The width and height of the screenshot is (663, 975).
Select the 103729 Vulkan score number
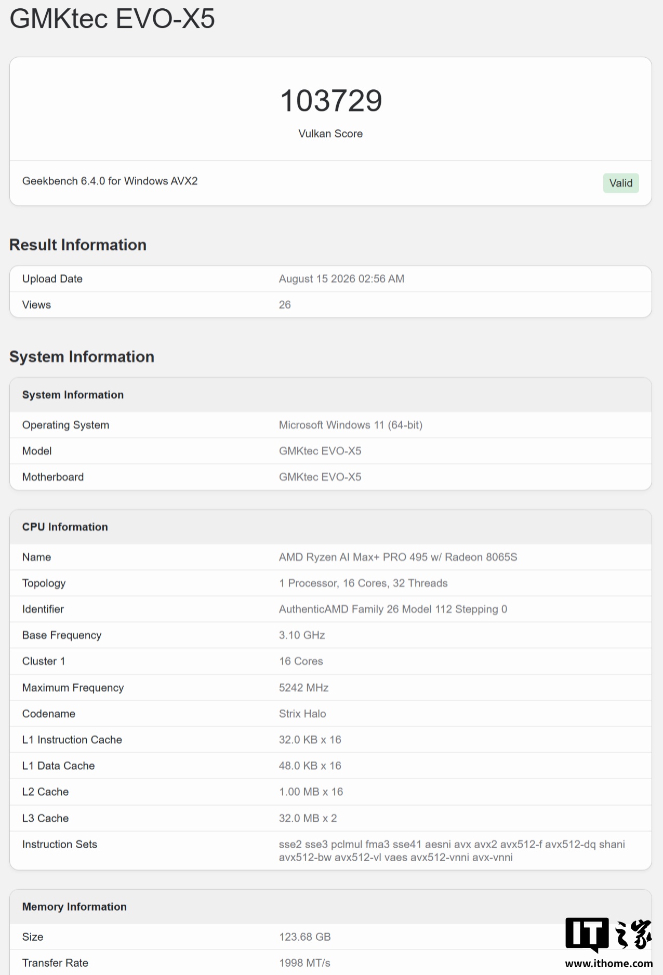[331, 100]
